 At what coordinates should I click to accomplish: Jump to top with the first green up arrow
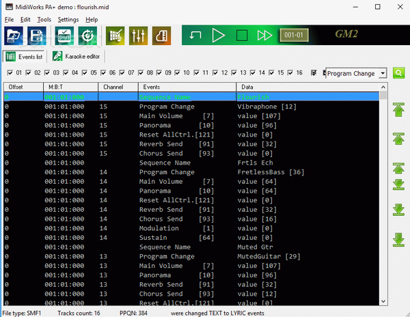[398, 110]
